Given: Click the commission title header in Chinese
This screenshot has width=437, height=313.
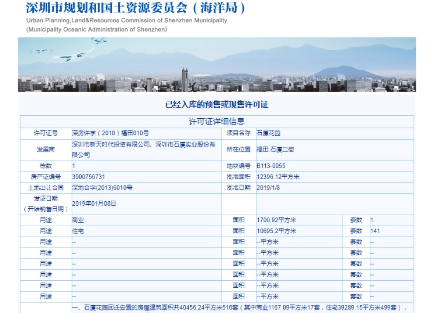Looking at the screenshot, I should click(x=136, y=8).
